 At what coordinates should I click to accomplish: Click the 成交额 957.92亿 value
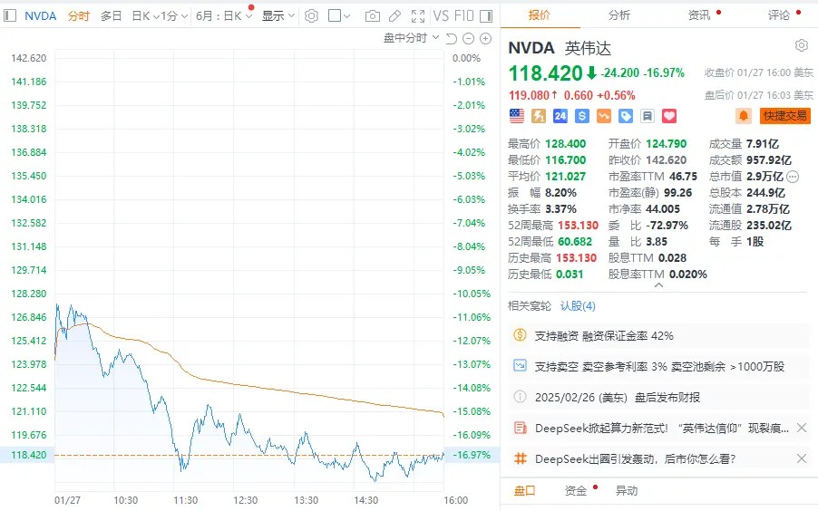pyautogui.click(x=769, y=160)
